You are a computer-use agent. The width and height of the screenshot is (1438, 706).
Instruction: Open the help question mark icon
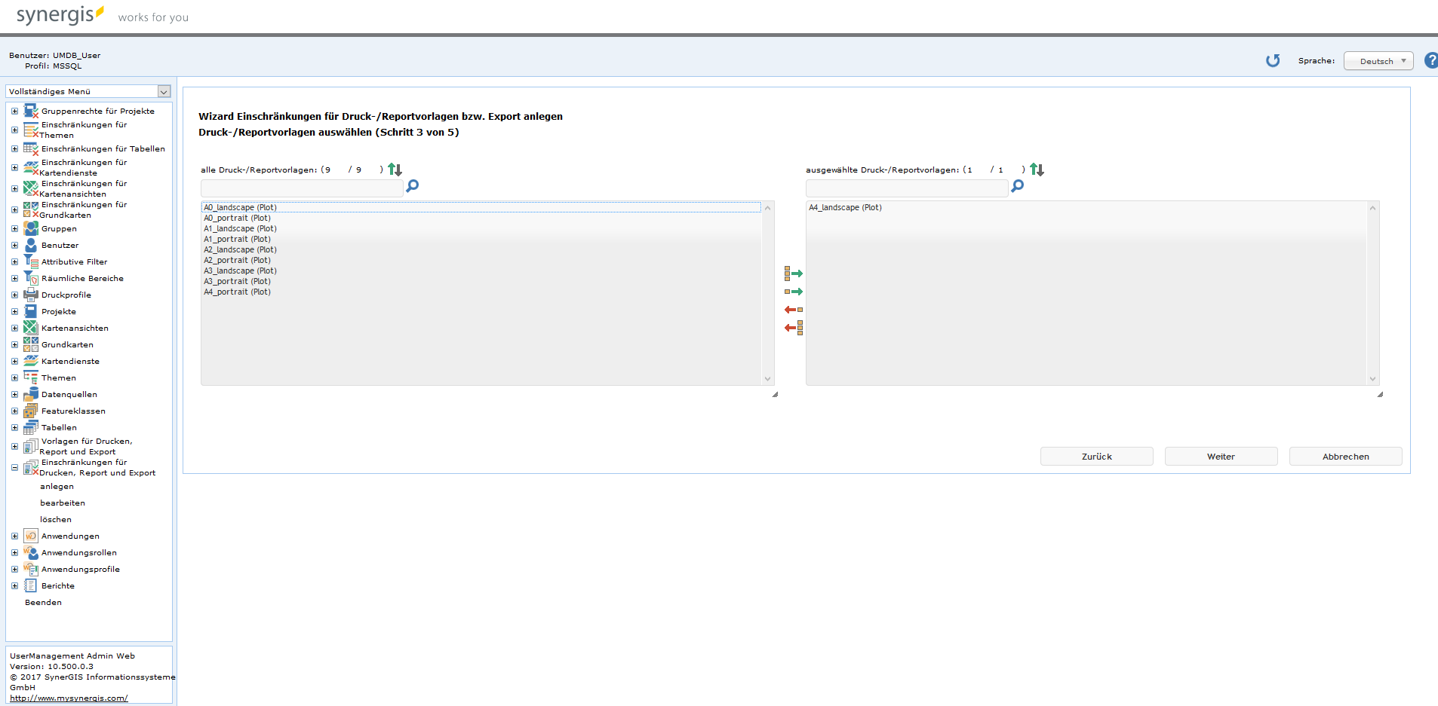coord(1430,61)
